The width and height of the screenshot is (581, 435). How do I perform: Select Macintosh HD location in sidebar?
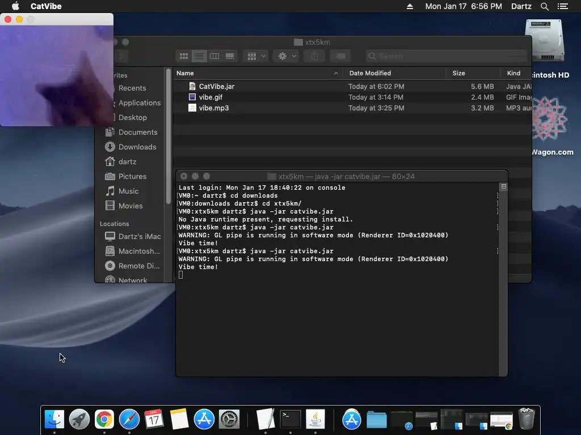point(133,251)
